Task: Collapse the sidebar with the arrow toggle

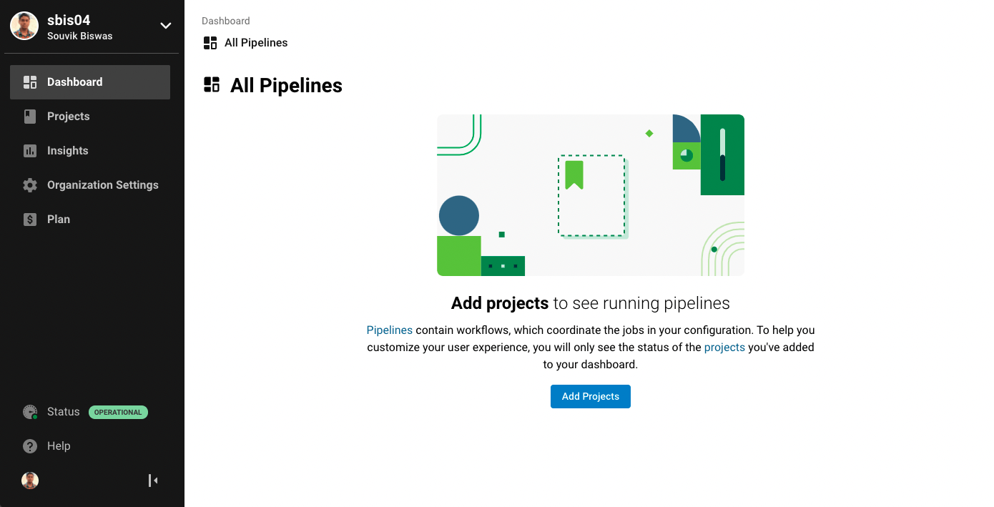Action: [x=153, y=481]
